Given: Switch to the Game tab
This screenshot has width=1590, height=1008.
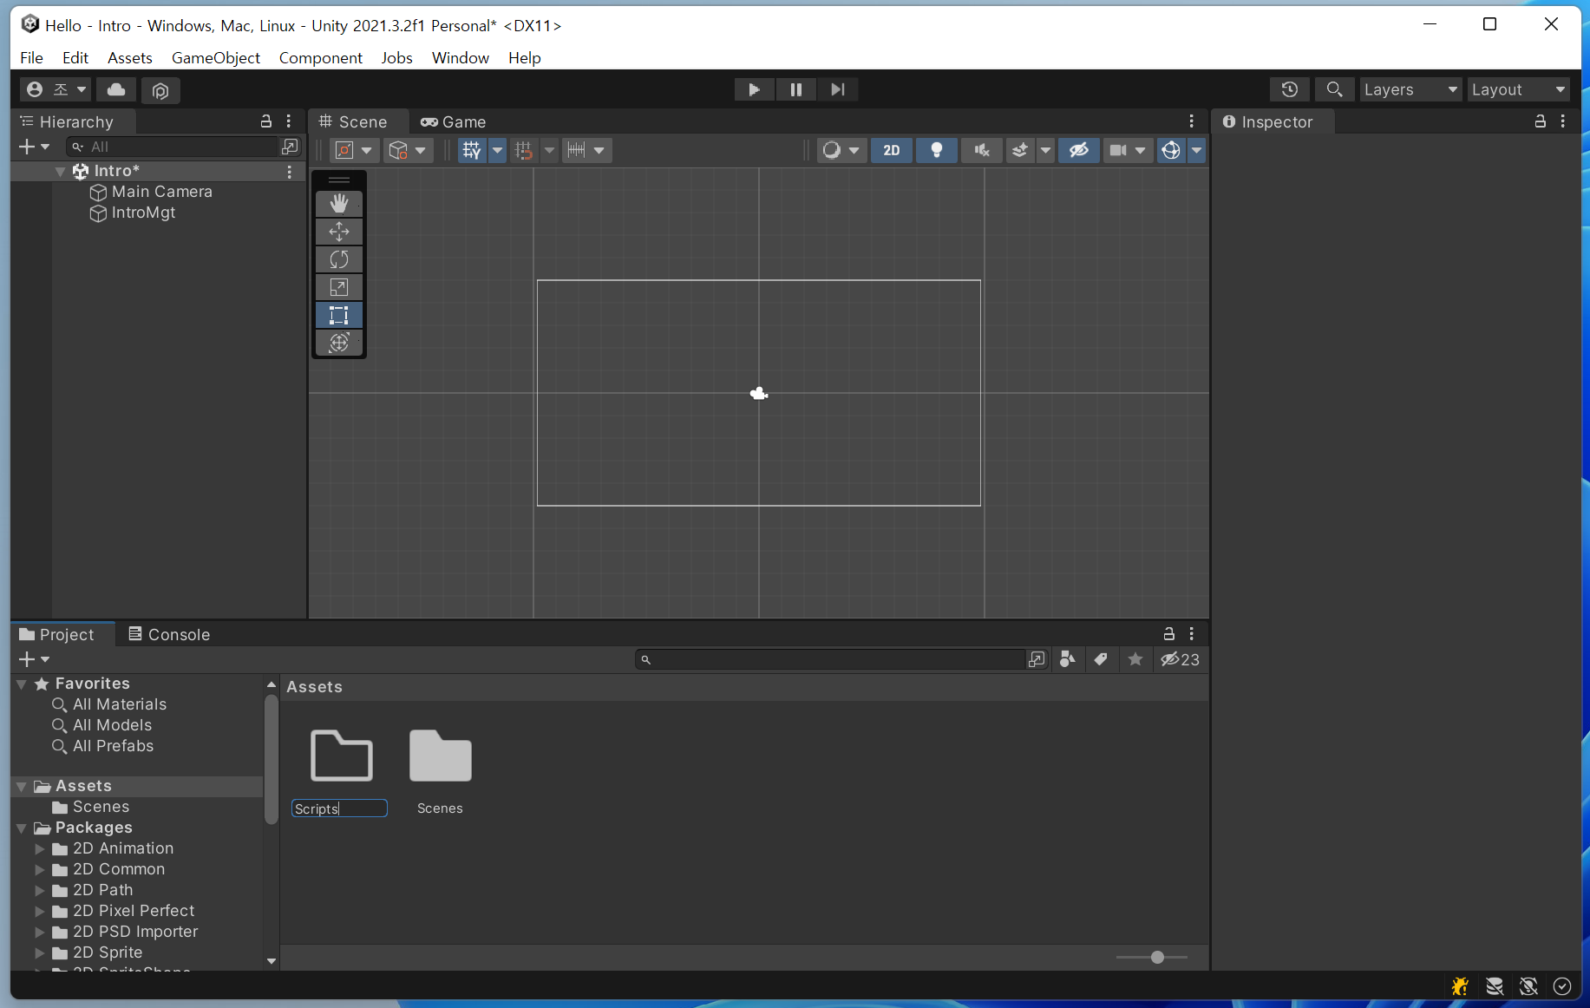Looking at the screenshot, I should pos(454,122).
